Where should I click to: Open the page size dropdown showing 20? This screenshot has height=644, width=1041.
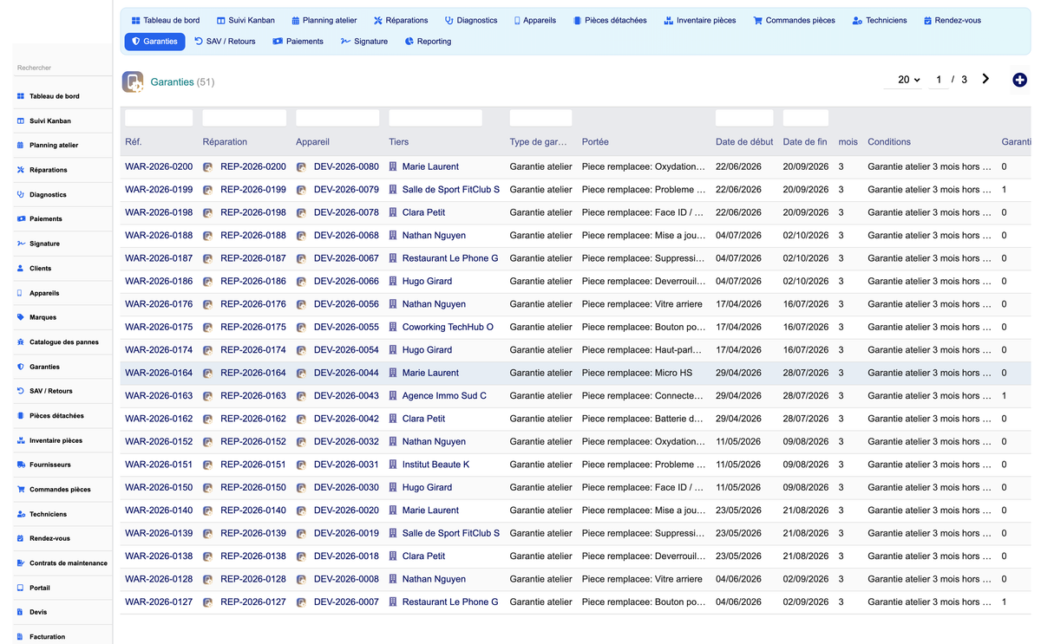908,80
